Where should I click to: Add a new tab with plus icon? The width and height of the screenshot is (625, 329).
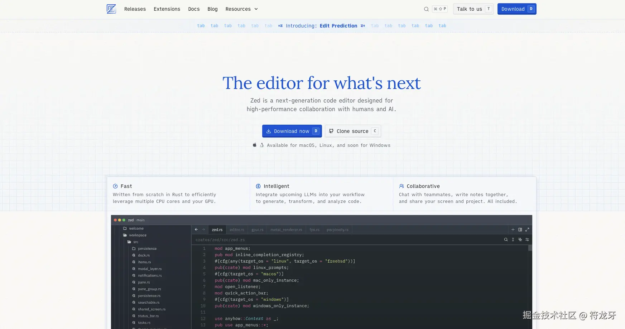point(513,230)
